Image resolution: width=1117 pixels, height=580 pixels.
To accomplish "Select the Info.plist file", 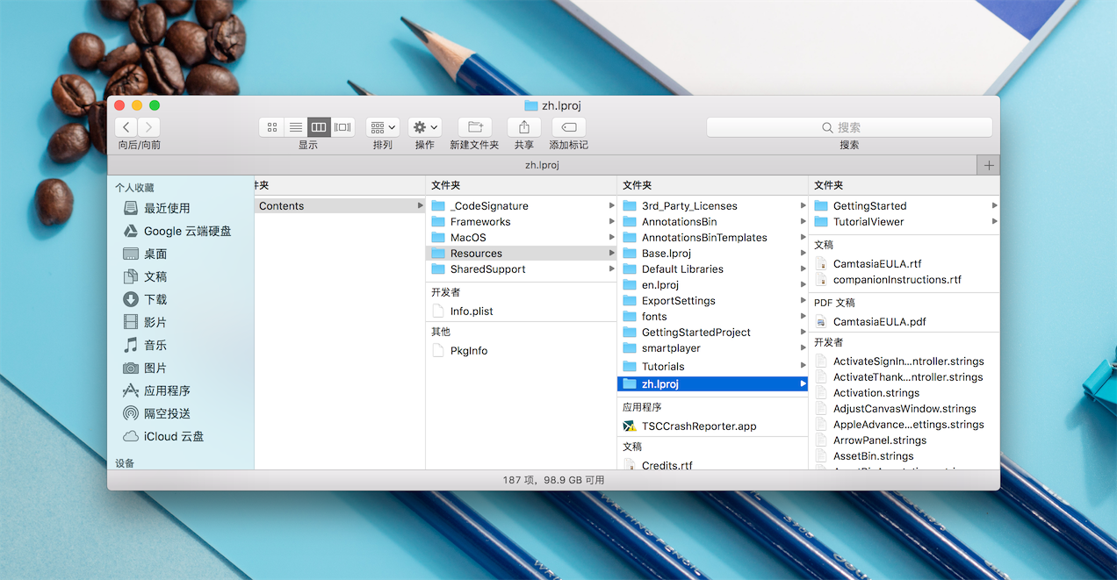I will (521, 311).
